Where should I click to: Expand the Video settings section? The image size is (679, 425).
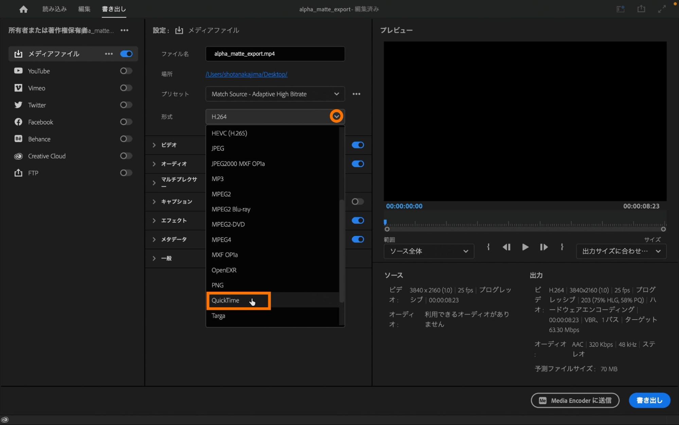tap(154, 145)
